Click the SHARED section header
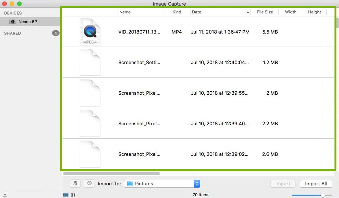This screenshot has width=339, height=198. pyautogui.click(x=13, y=33)
